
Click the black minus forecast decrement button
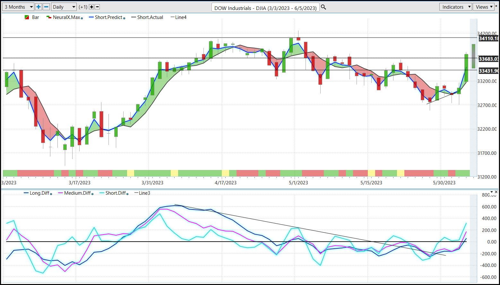click(98, 7)
